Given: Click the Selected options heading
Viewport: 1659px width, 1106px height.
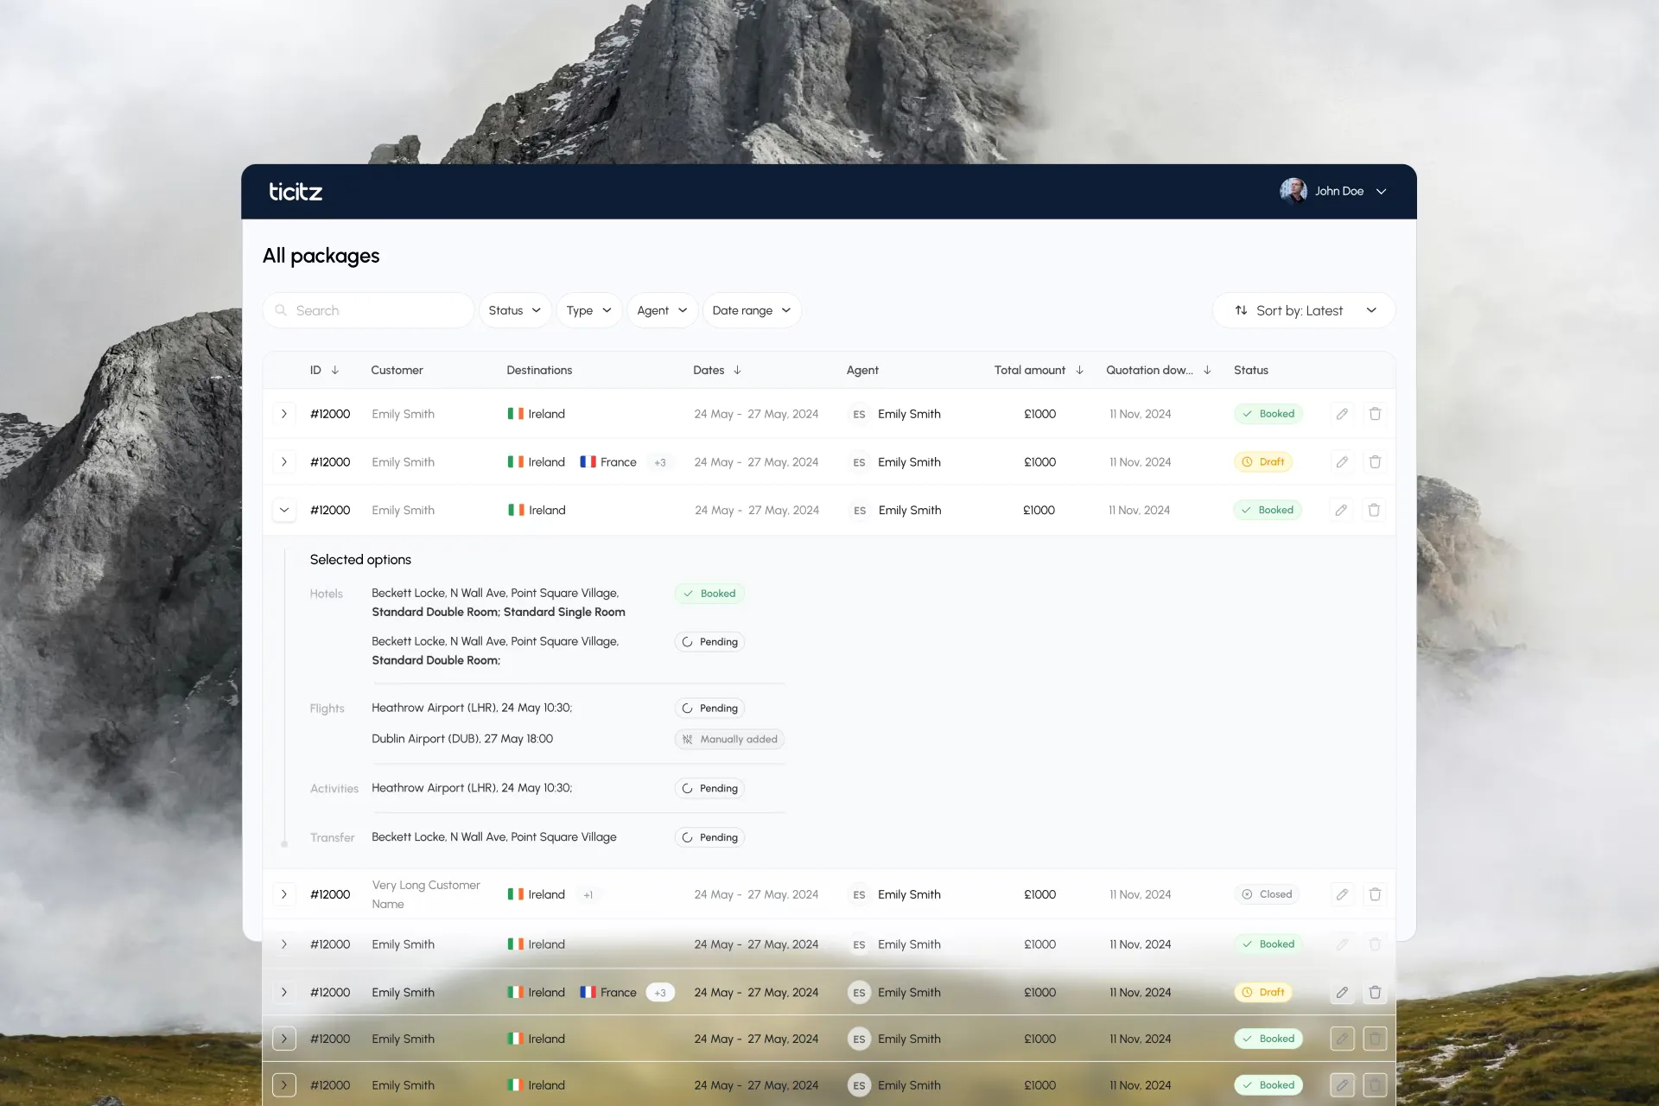Looking at the screenshot, I should tap(360, 560).
